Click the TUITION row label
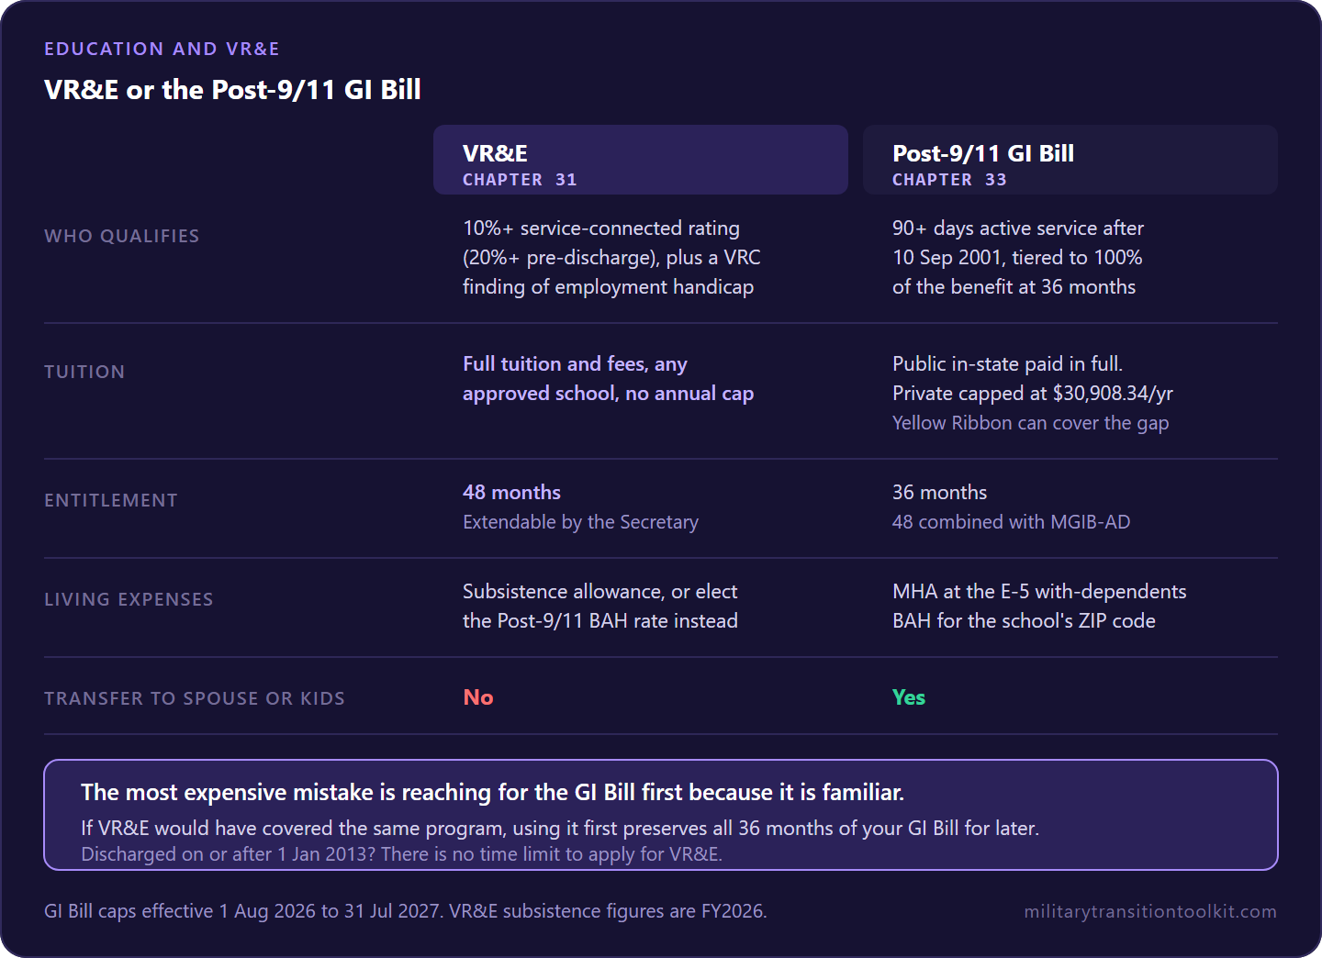Screen dimensions: 1322x958 [x=84, y=372]
